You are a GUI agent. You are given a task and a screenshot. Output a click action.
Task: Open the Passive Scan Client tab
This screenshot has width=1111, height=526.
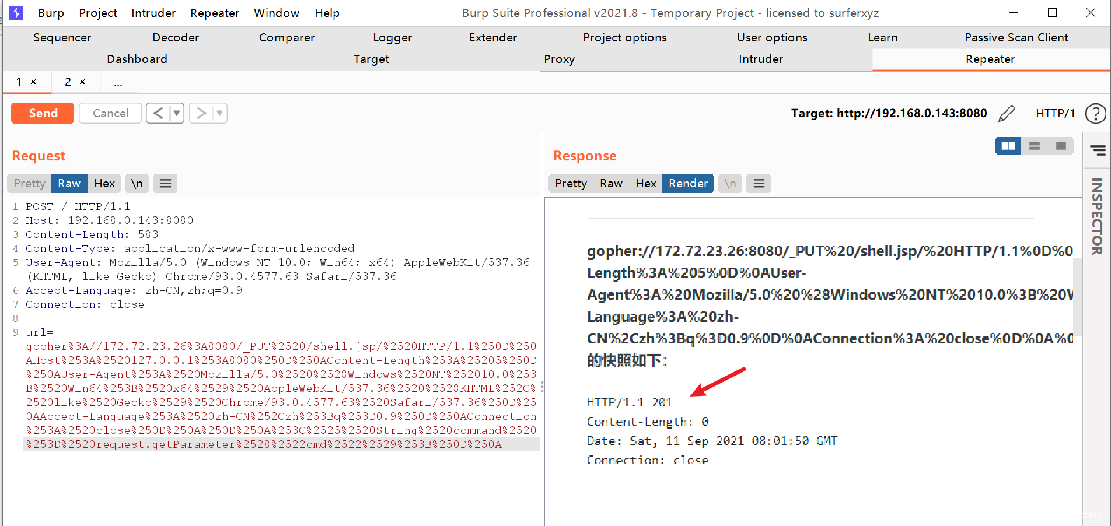click(1016, 37)
